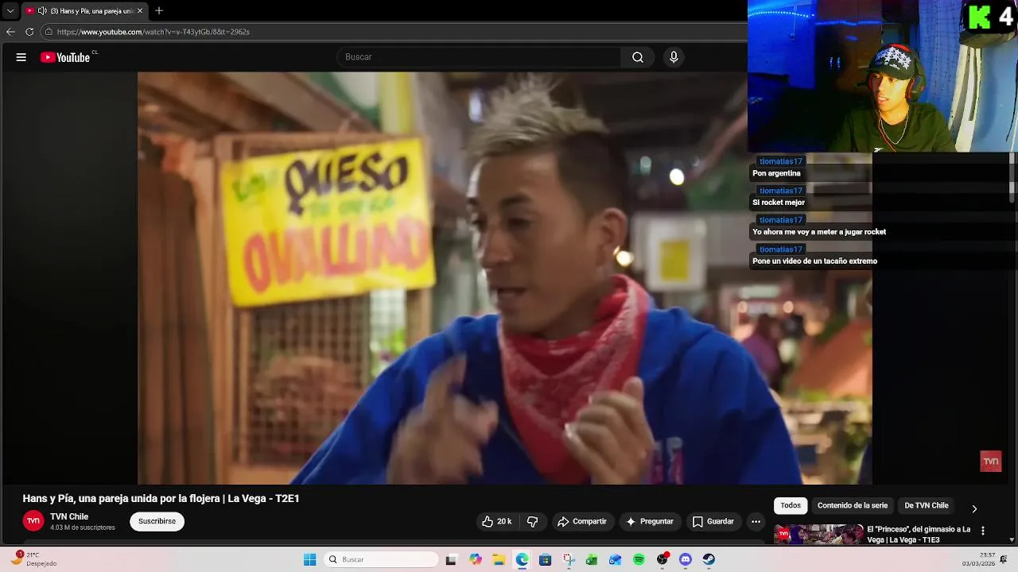Open OBS Studio from the taskbar
This screenshot has height=572, width=1018.
click(662, 559)
